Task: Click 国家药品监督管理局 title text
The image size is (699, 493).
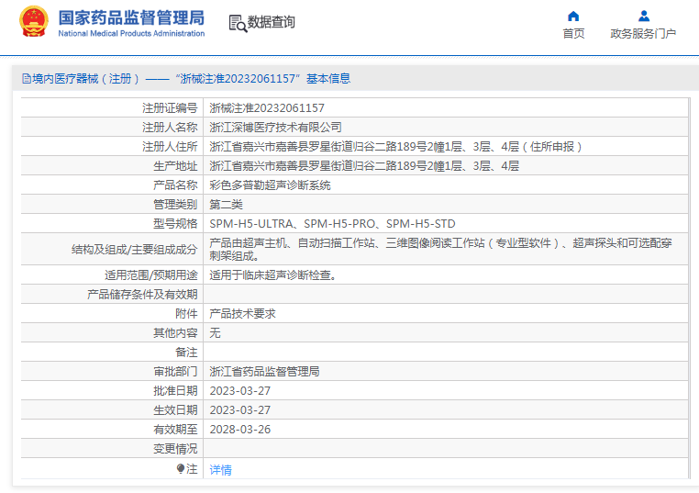Action: [x=131, y=17]
